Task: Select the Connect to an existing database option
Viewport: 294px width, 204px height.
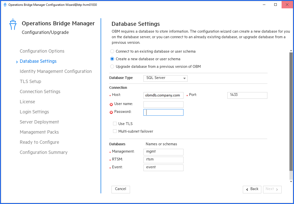Action: click(112, 51)
